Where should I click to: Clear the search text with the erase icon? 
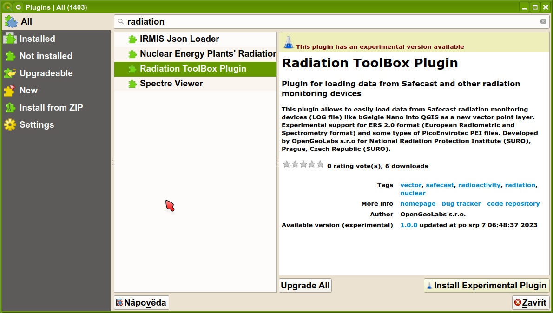click(543, 21)
